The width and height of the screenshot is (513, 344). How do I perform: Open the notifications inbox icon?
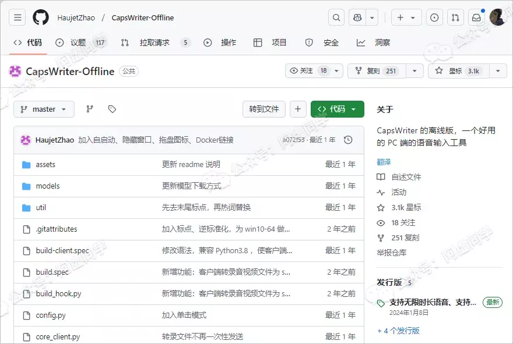pos(476,17)
